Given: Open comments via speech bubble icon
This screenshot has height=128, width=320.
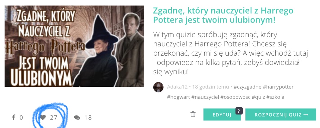Looking at the screenshot, I should click(77, 118).
